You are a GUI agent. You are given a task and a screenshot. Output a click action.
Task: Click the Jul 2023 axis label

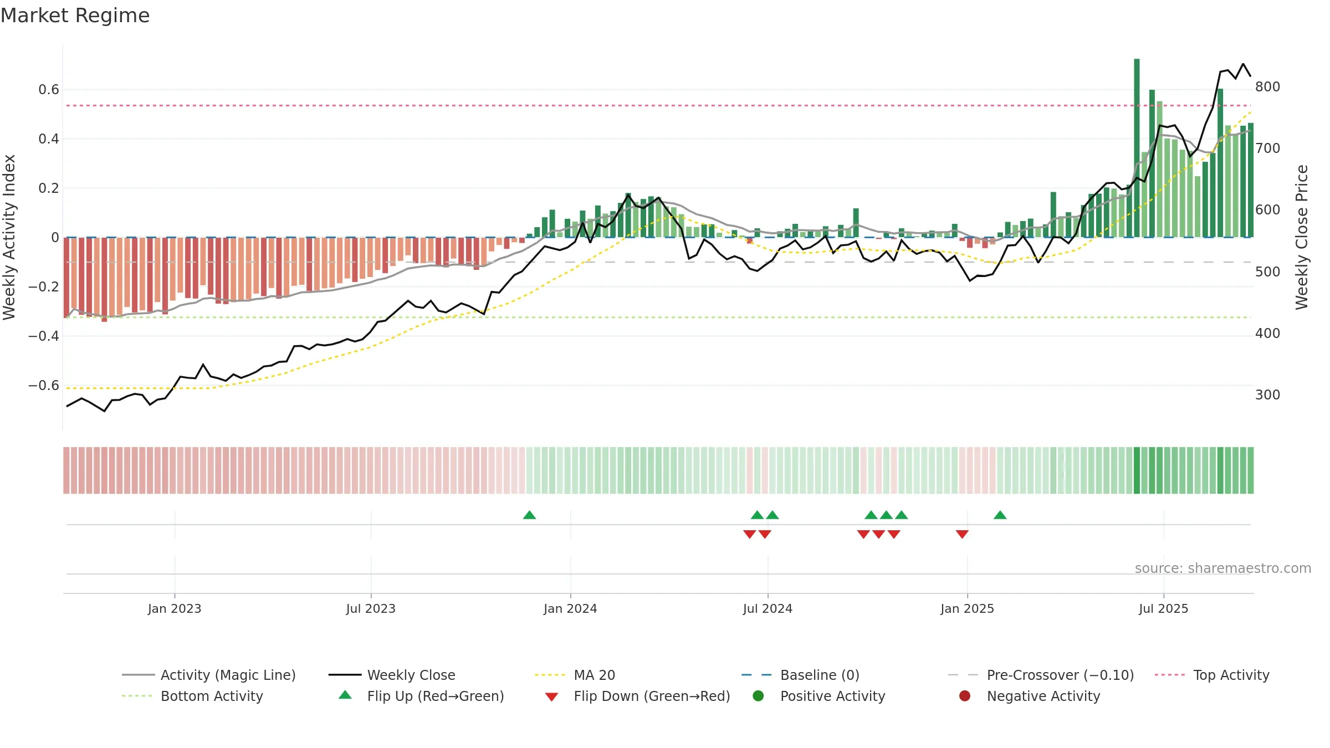coord(371,609)
